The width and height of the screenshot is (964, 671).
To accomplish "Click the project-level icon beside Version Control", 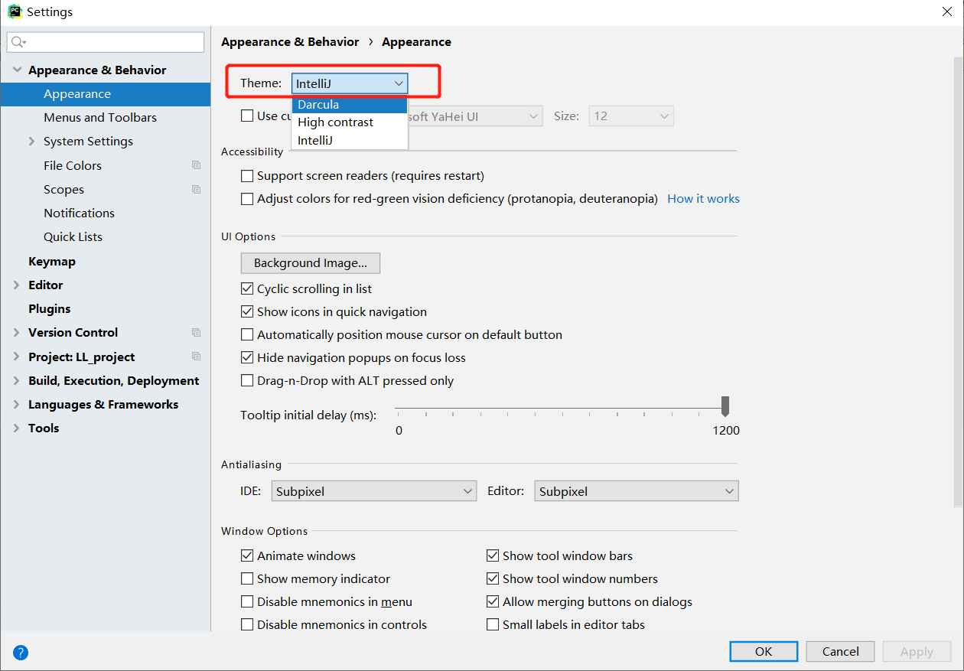I will (x=197, y=333).
